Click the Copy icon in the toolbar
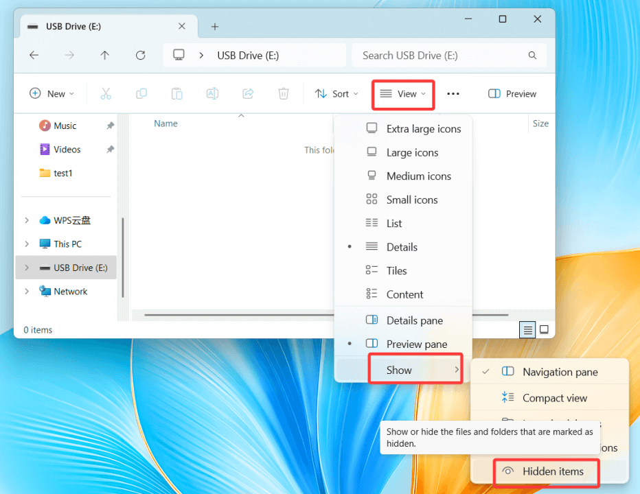The image size is (640, 494). pos(141,93)
